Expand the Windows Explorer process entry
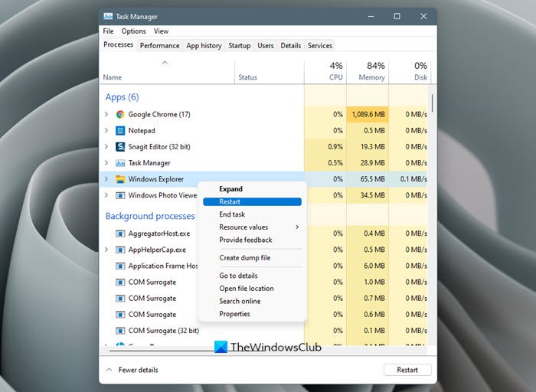 point(106,179)
